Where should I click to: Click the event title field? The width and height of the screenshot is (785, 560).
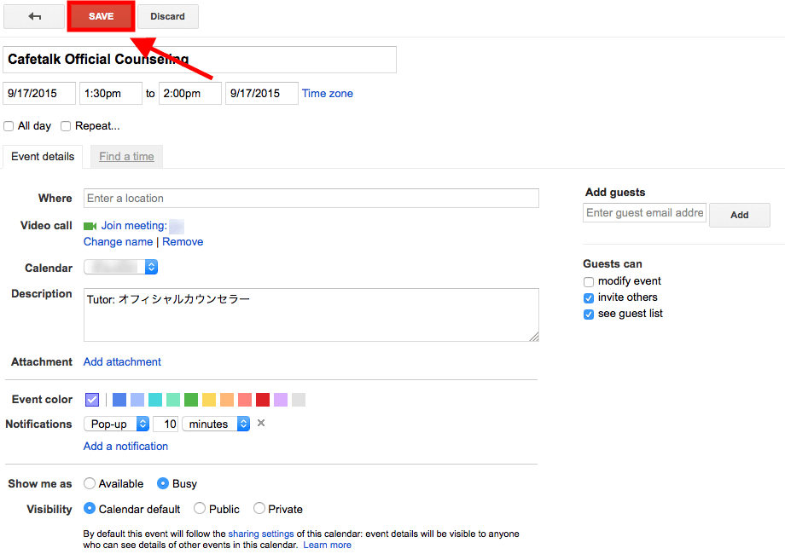200,60
